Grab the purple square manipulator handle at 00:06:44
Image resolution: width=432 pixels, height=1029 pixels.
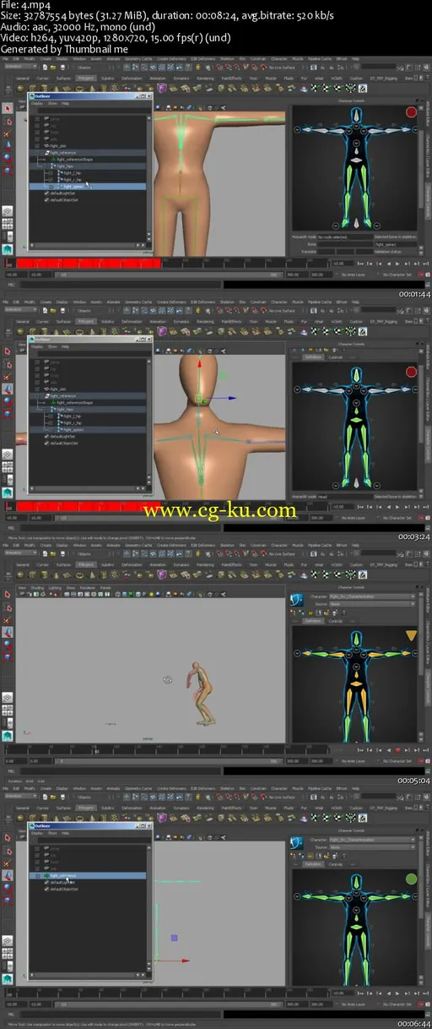(174, 937)
